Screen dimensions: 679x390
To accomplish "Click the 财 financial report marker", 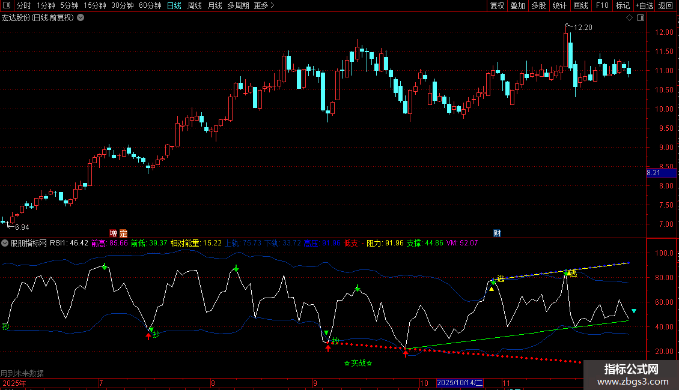I will coord(497,233).
